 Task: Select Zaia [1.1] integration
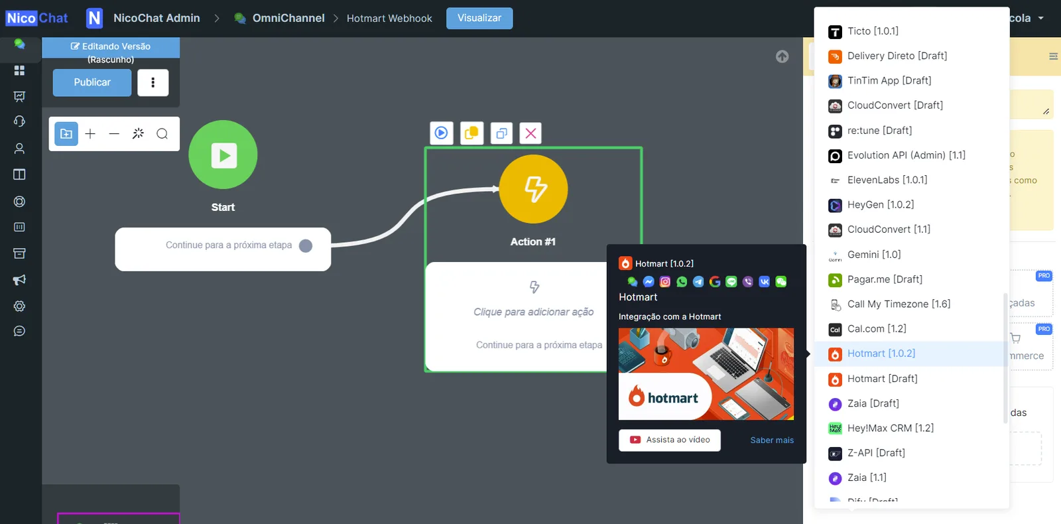(x=912, y=478)
